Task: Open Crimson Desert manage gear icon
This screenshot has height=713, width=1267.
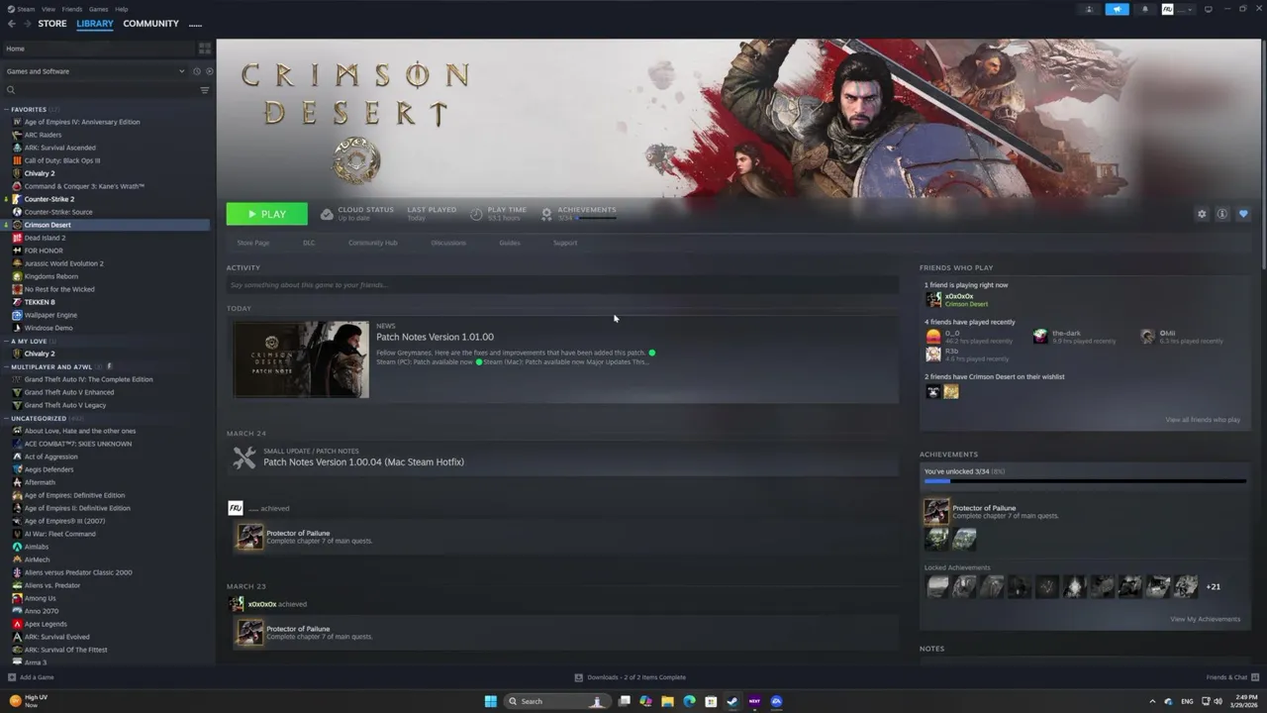Action: [1202, 214]
